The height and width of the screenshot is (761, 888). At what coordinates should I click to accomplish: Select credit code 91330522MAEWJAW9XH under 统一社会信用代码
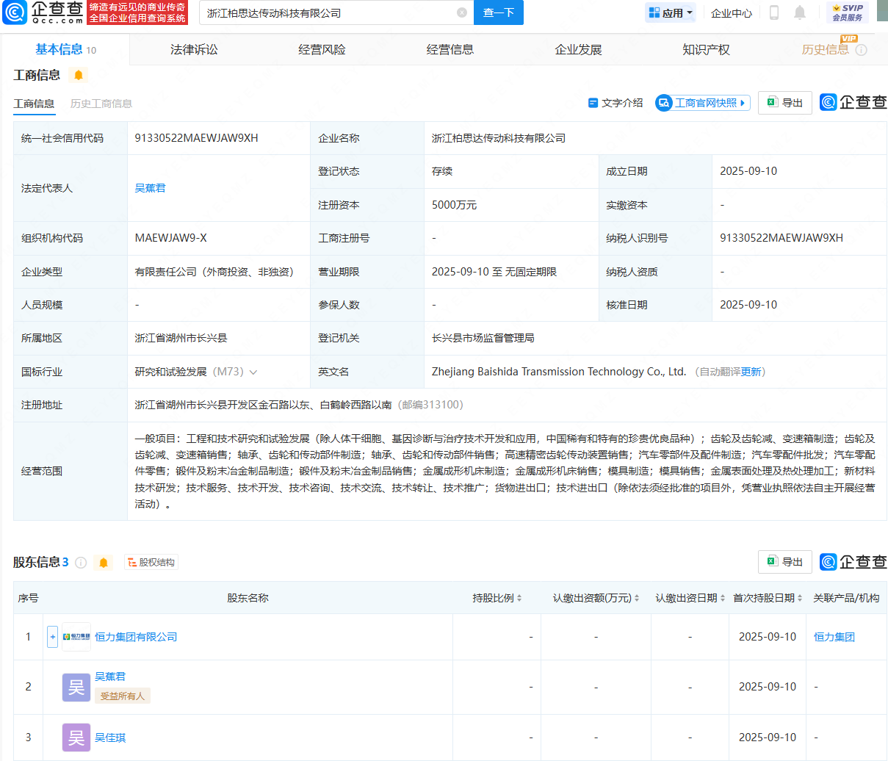point(197,138)
